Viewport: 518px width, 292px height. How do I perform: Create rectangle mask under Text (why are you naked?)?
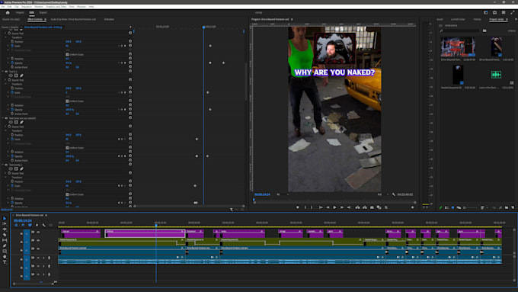16,122
